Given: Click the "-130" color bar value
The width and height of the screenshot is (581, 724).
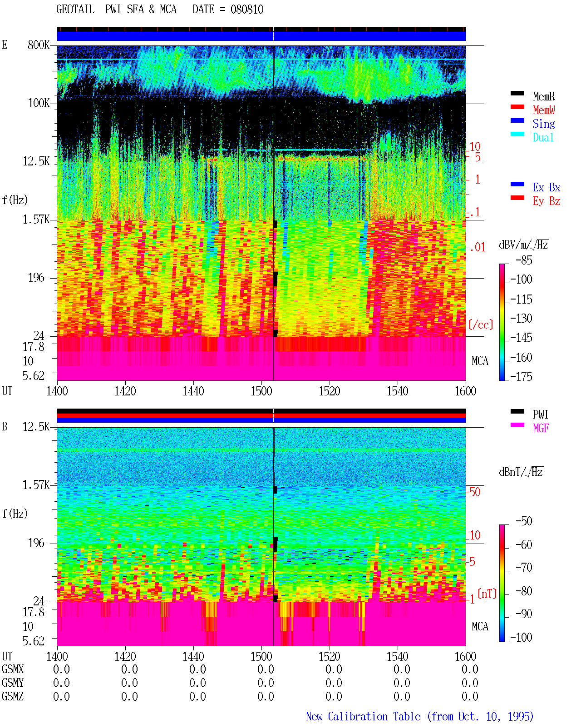Looking at the screenshot, I should pyautogui.click(x=521, y=318).
